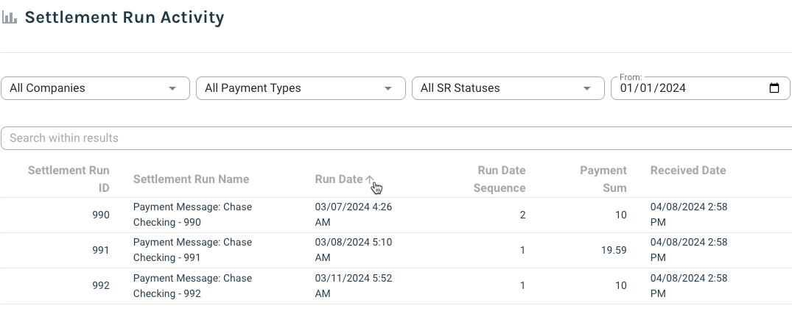Sort by the Settlement Run Name header
The height and width of the screenshot is (311, 792).
(191, 179)
